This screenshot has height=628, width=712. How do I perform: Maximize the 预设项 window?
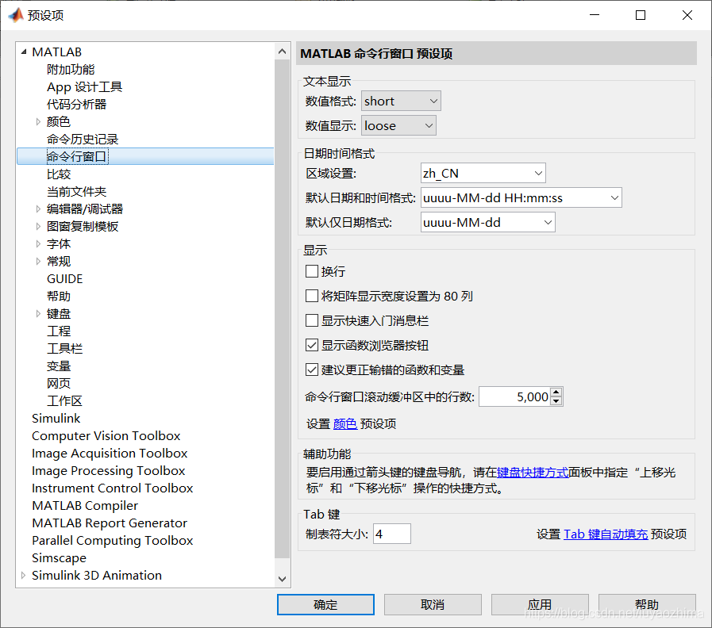[x=641, y=15]
